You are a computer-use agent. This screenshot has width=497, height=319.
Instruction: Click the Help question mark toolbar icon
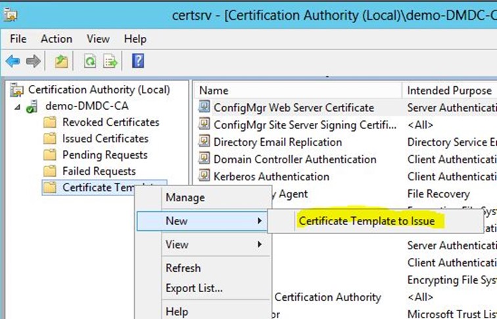coord(138,61)
